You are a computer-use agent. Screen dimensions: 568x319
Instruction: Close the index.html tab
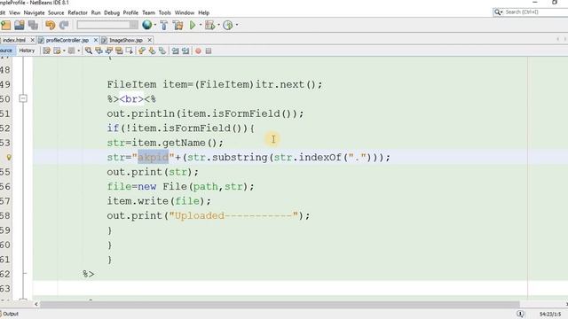[32, 40]
